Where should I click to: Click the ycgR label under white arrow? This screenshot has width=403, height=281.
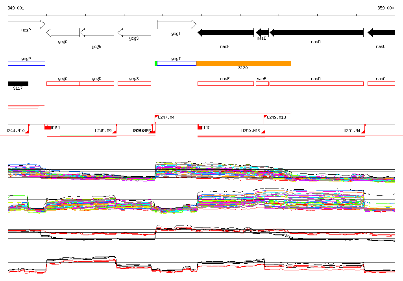pyautogui.click(x=97, y=46)
